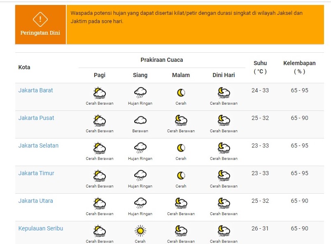The width and height of the screenshot is (331, 244).
Task: Open the Jakarta Timur link
Action: click(x=36, y=173)
